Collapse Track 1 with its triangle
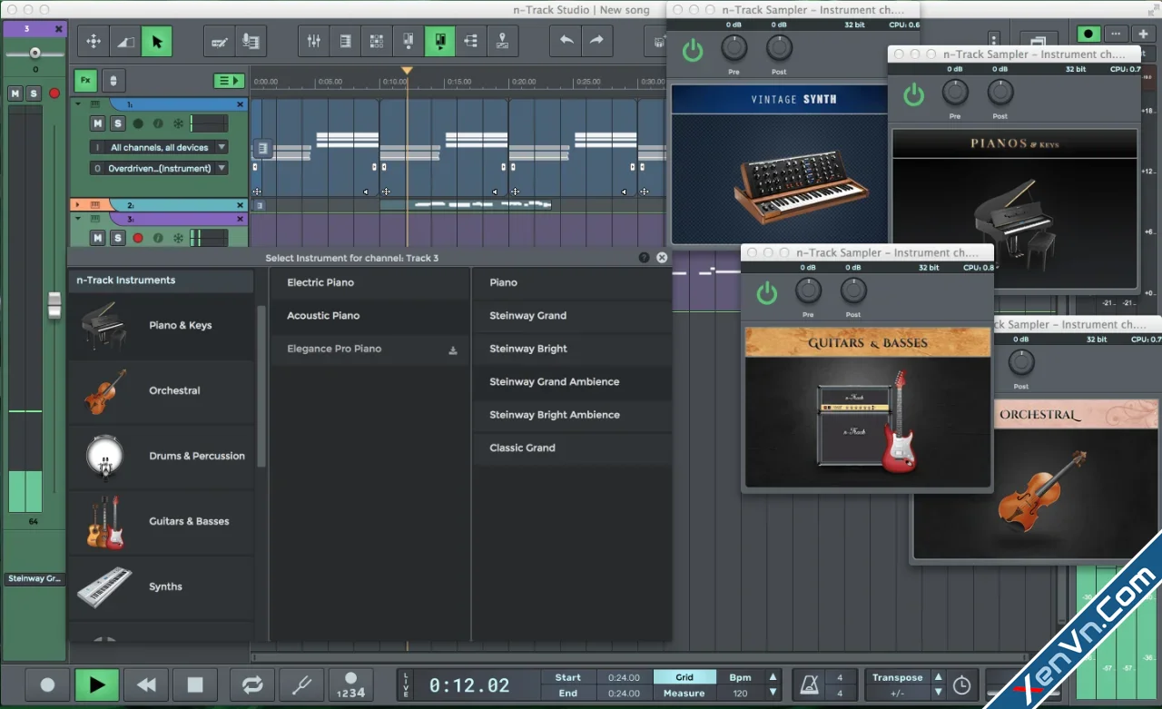 78,104
